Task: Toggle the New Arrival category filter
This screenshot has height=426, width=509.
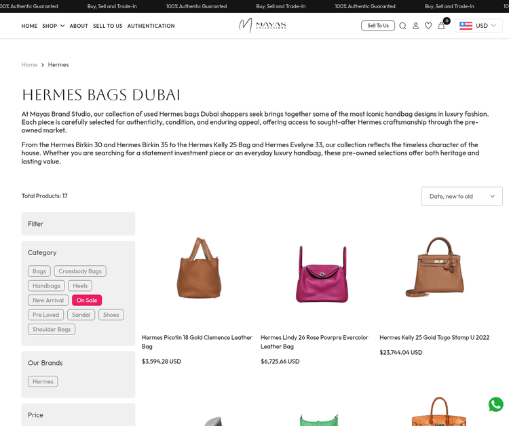Action: 48,301
